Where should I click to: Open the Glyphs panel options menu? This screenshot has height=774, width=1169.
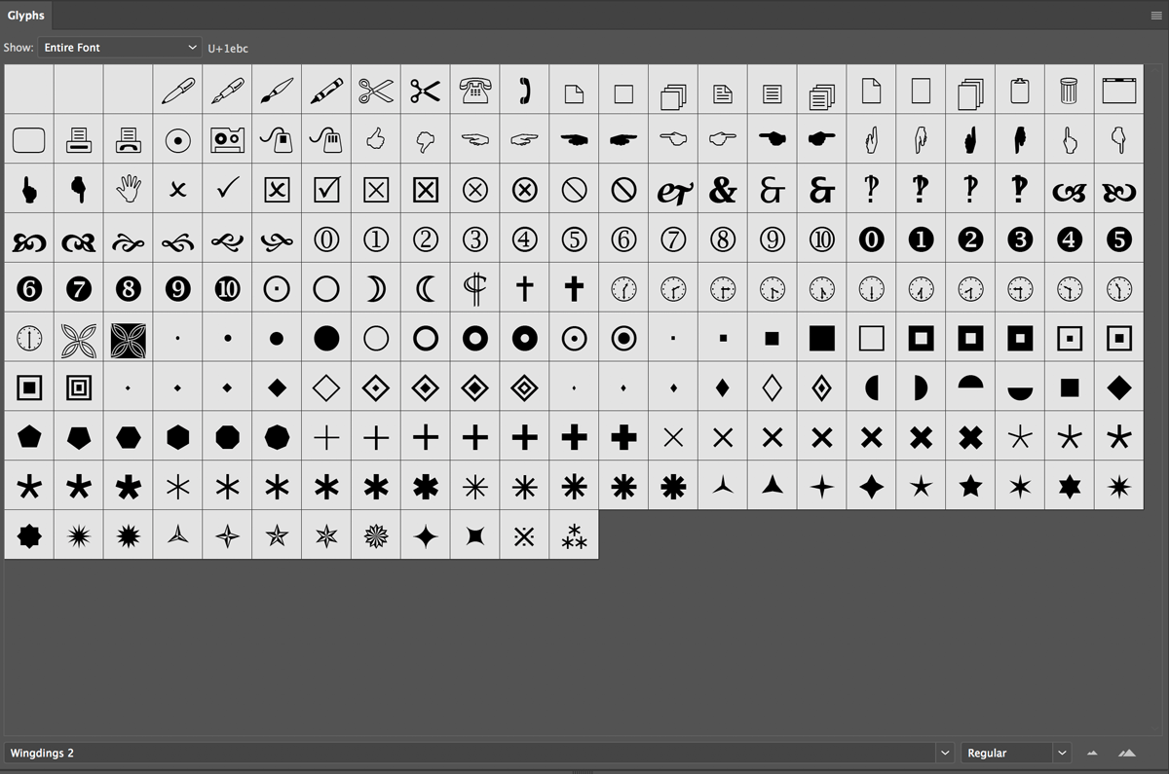click(1156, 16)
